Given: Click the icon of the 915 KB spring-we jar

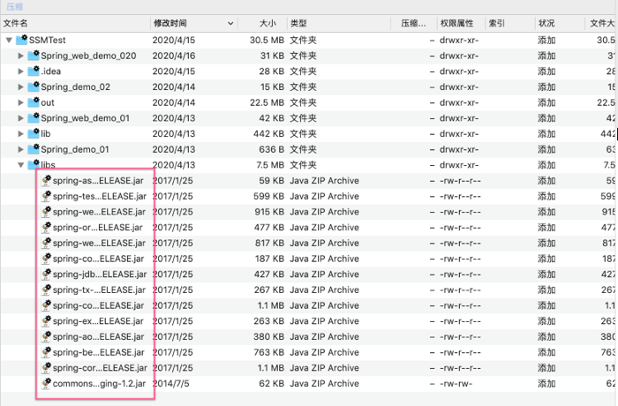Looking at the screenshot, I should coord(47,211).
